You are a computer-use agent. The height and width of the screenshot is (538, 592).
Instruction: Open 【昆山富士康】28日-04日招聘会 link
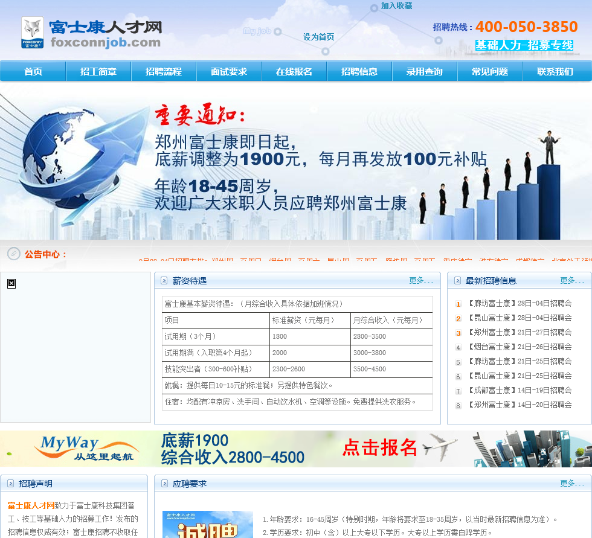pos(520,318)
